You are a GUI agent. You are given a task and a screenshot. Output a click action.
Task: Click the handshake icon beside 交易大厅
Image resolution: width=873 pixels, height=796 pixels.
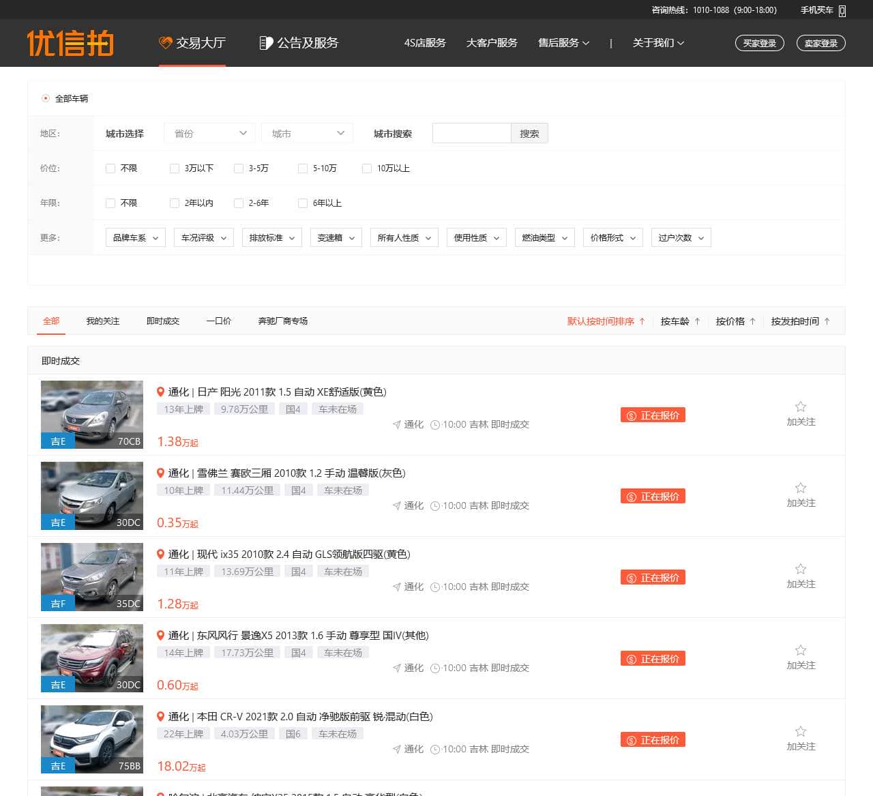click(x=165, y=43)
